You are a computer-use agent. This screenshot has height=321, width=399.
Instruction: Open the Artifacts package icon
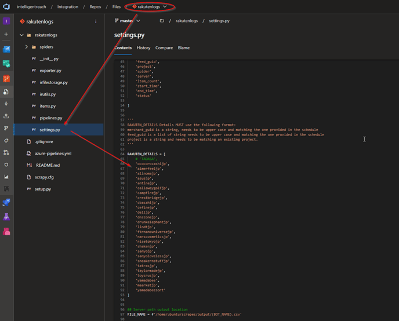point(6,232)
